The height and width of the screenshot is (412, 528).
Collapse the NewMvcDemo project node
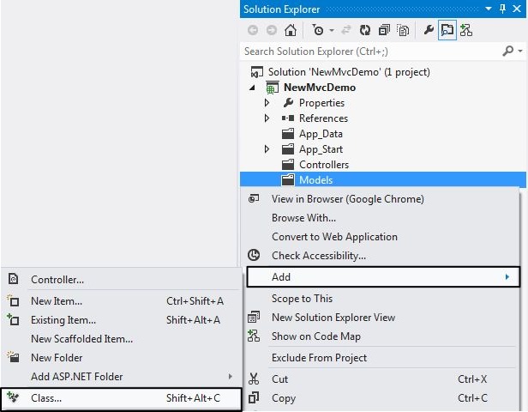[x=252, y=88]
